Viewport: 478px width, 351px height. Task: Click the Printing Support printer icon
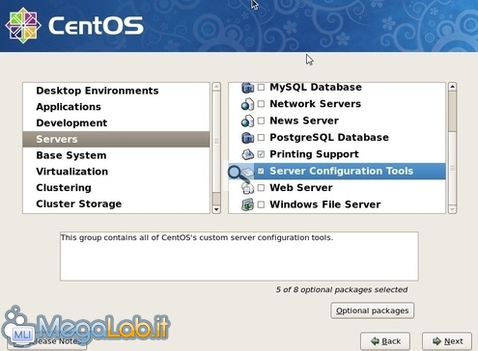click(247, 154)
